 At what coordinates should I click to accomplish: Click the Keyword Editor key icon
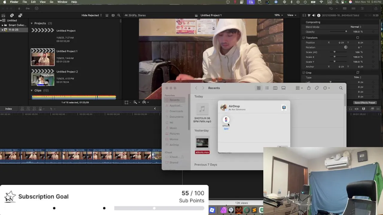28,8
